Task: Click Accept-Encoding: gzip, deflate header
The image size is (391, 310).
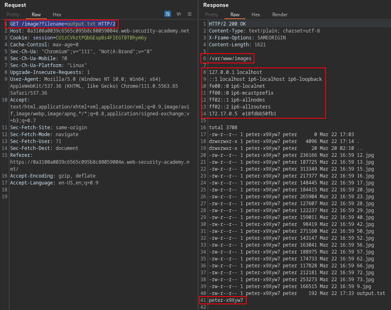Action: click(53, 176)
